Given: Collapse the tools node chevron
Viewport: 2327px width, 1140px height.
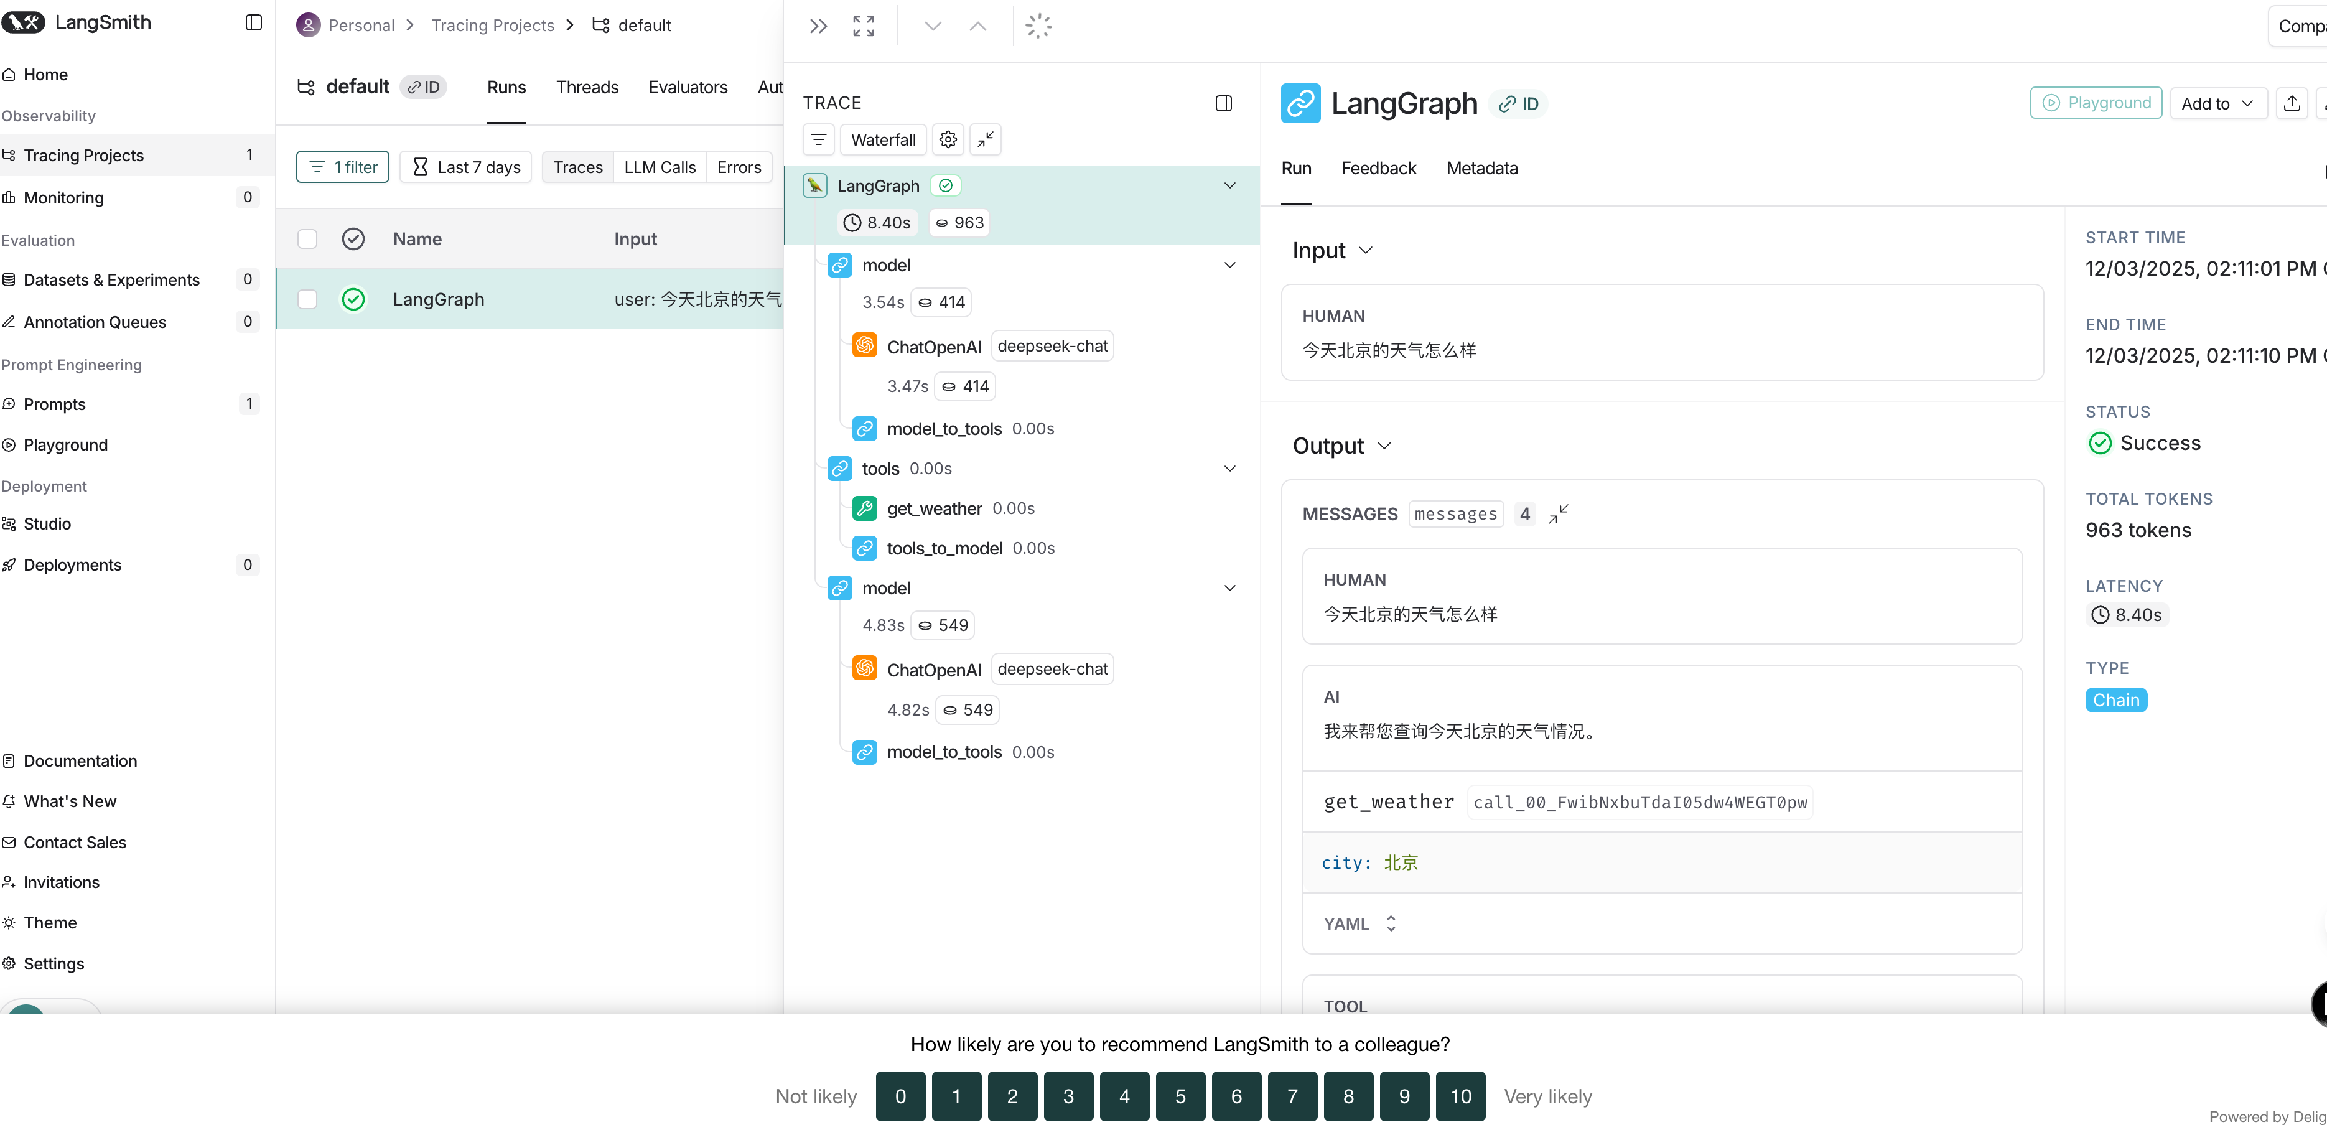Looking at the screenshot, I should (1229, 469).
